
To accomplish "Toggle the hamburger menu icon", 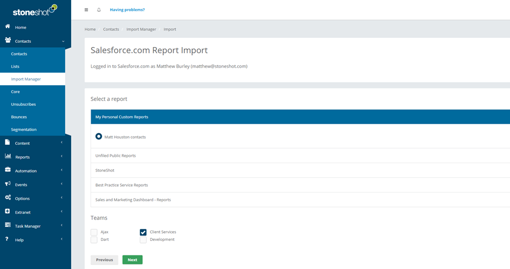I will tap(86, 10).
